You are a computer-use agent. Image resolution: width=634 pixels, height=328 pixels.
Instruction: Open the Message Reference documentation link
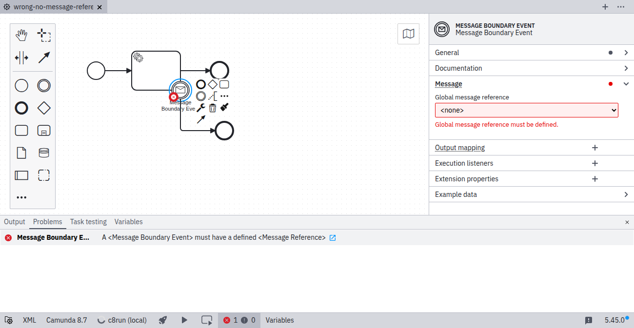pos(333,238)
